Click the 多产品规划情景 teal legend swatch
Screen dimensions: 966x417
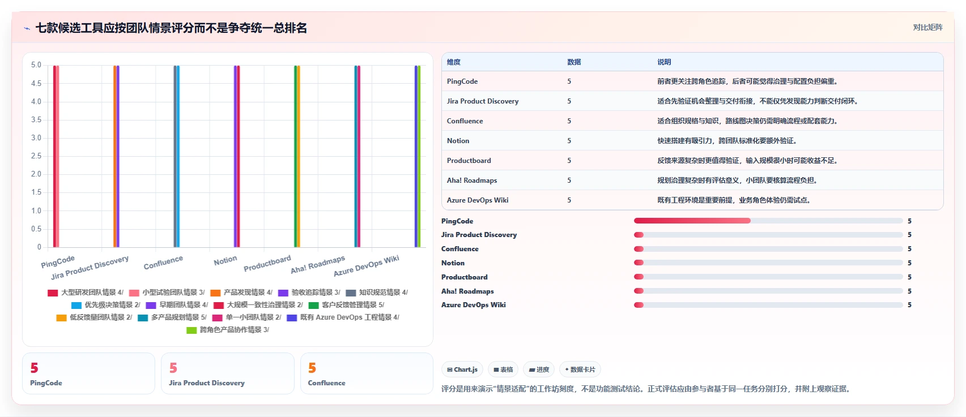(x=143, y=317)
